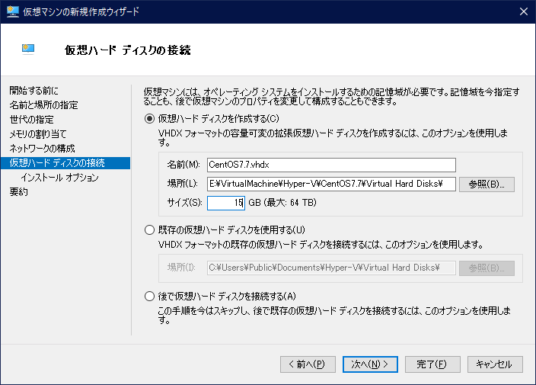Finish the wizard with 完了(F)
The width and height of the screenshot is (536, 385).
pyautogui.click(x=432, y=364)
